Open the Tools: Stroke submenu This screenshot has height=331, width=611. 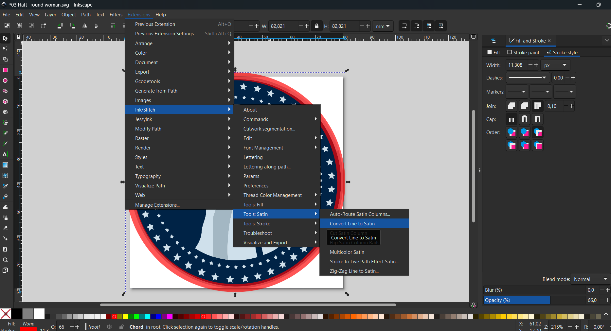(x=277, y=223)
